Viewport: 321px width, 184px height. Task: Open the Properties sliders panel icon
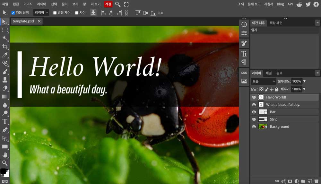click(x=244, y=33)
